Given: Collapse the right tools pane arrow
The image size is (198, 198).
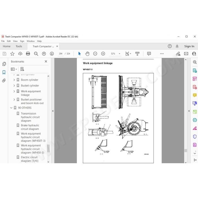Looking at the screenshot, I should 189,111.
